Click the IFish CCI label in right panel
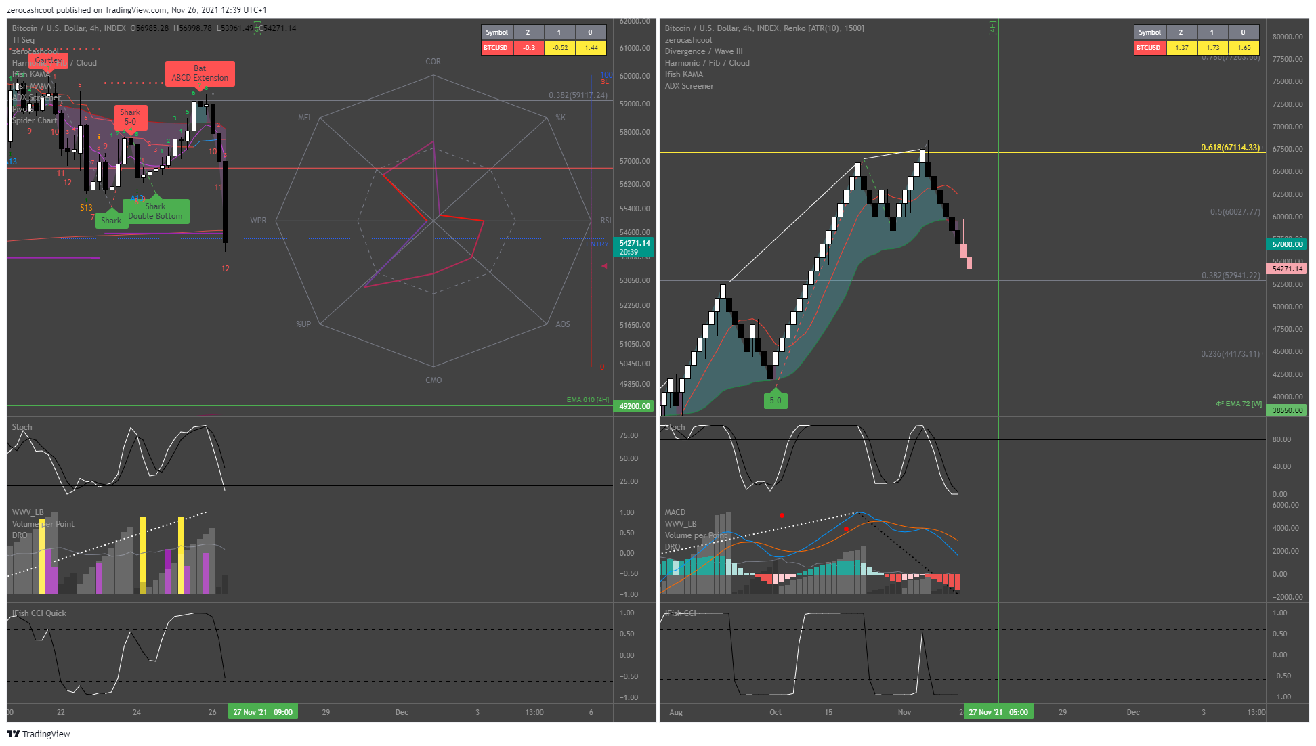1316x746 pixels. 680,613
